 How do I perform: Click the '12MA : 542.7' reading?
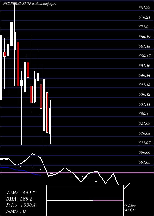point(21,193)
